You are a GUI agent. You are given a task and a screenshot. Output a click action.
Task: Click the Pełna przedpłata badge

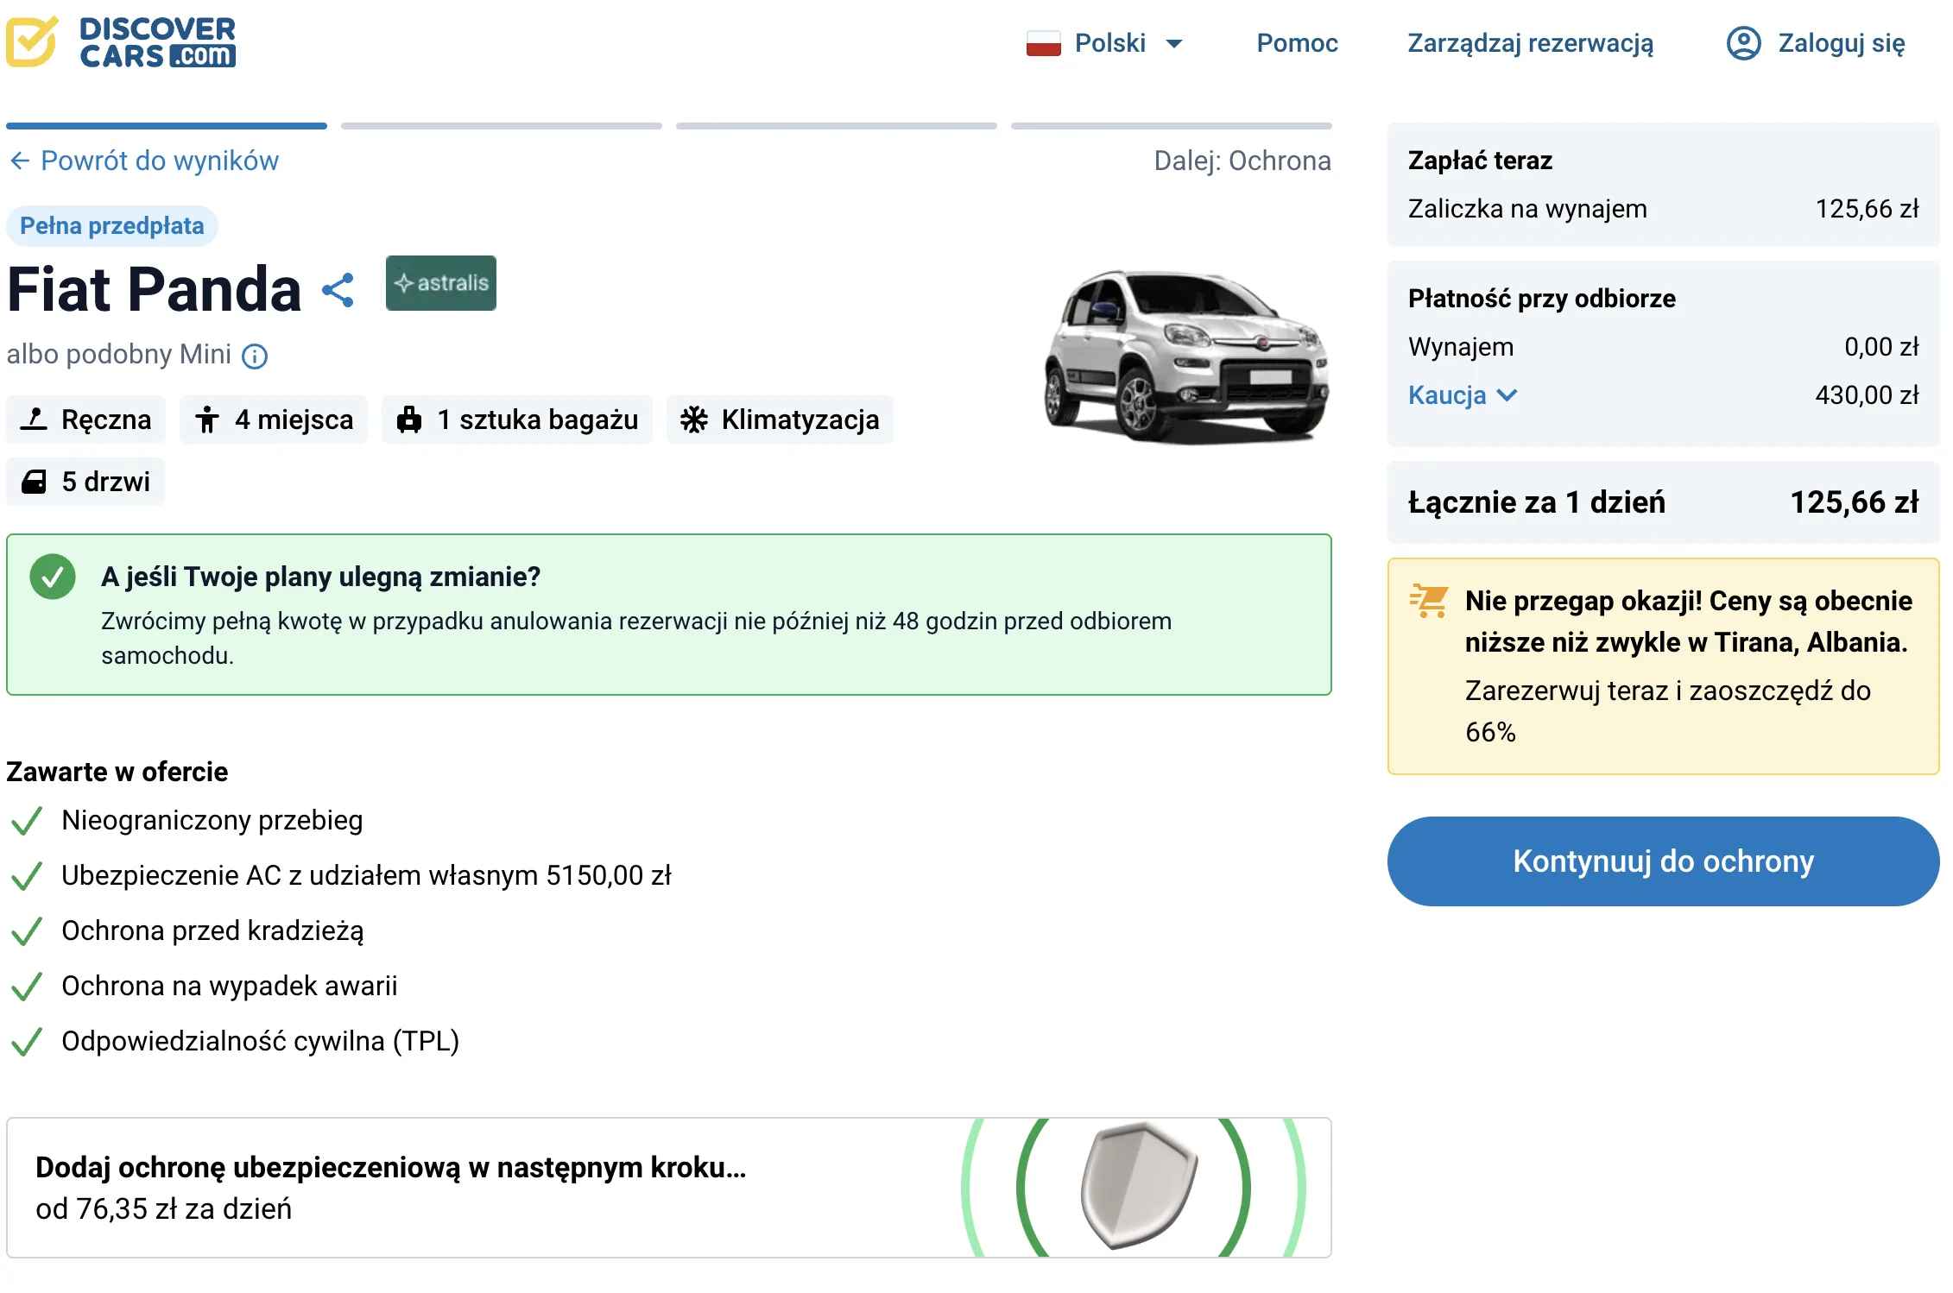click(x=112, y=226)
